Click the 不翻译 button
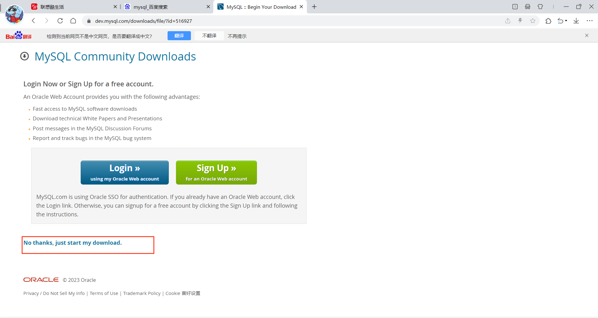Image resolution: width=598 pixels, height=318 pixels. [x=209, y=36]
